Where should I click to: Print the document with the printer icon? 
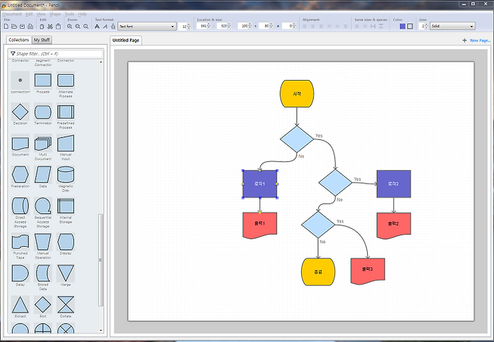pyautogui.click(x=30, y=27)
